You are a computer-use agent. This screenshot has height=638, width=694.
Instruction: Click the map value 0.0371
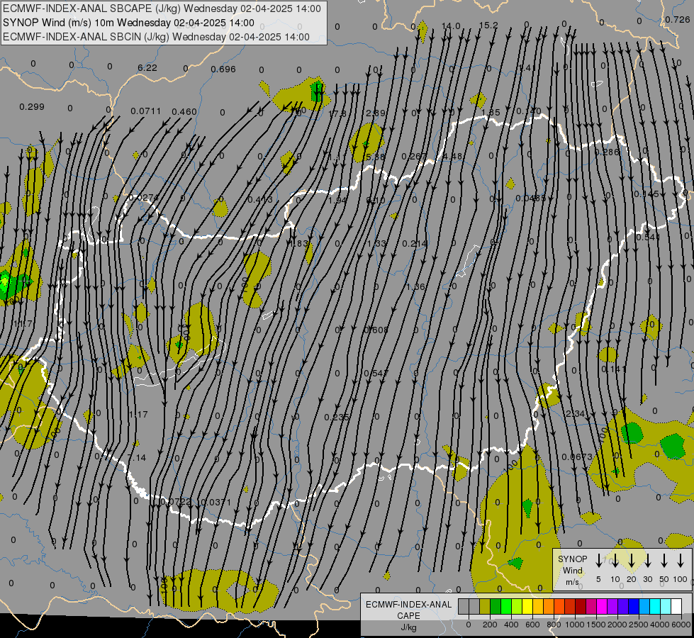(x=216, y=502)
